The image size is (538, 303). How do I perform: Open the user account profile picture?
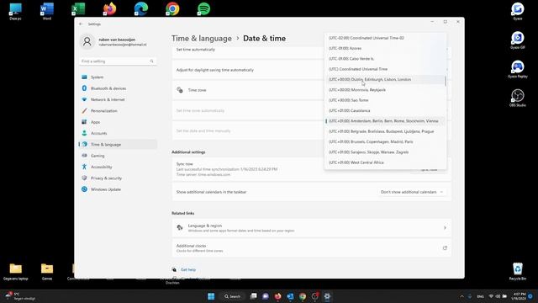(x=87, y=41)
